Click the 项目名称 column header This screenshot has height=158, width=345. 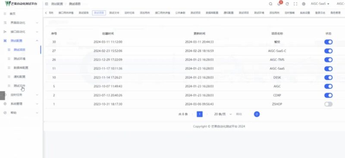click(277, 34)
